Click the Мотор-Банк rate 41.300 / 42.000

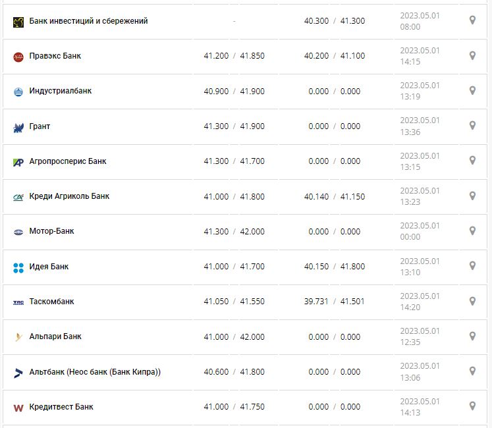234,232
